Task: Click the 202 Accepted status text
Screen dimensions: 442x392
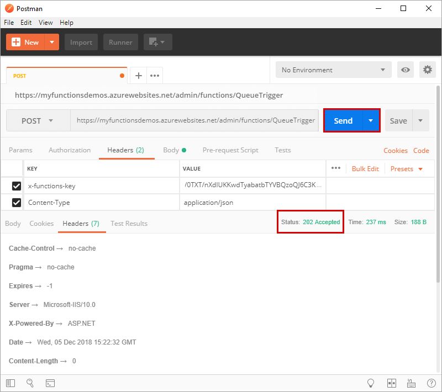Action: click(322, 222)
